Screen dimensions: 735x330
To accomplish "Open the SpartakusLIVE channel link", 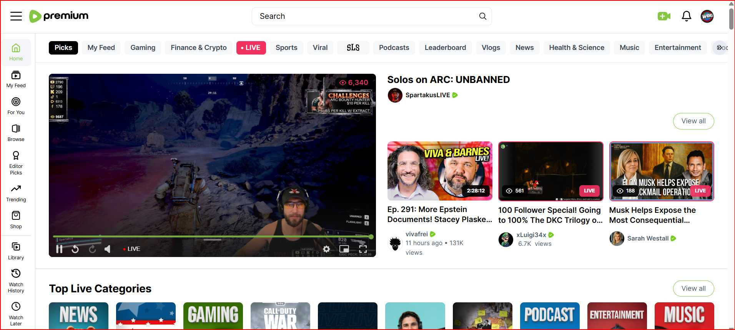I will [x=427, y=95].
